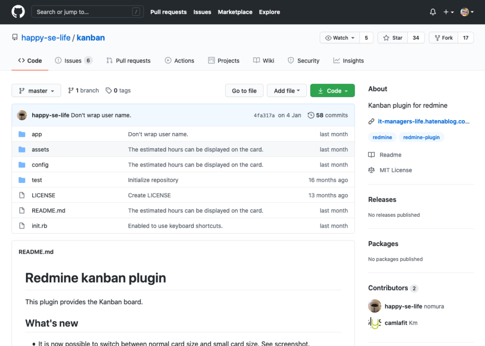Click the Search or jump to field
Viewport: 485px width, 346px height.
click(88, 12)
